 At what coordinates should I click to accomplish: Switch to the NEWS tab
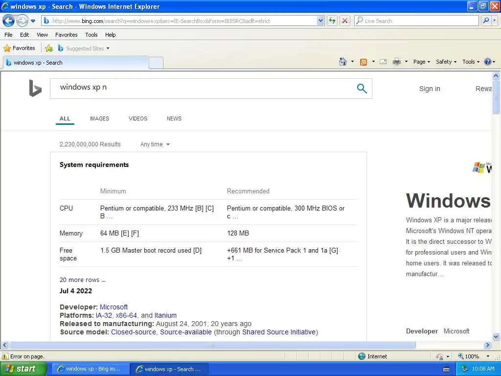point(174,118)
